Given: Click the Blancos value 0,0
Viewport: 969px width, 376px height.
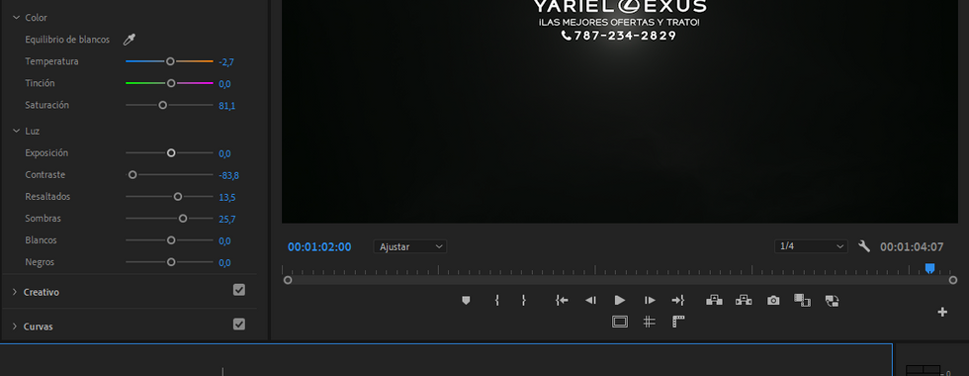Looking at the screenshot, I should (225, 240).
